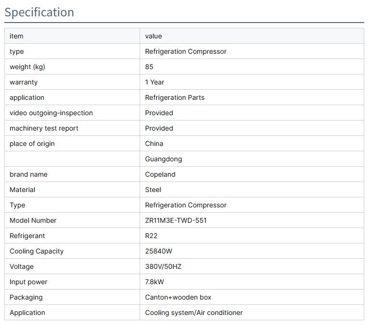
Task: Click the "Canton+wooden box" packaging value
Action: coord(178,297)
